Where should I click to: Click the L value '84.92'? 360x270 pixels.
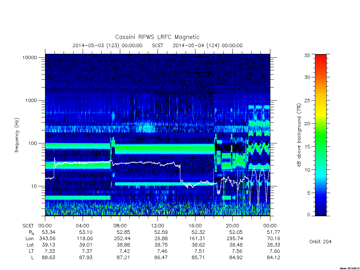[x=236, y=257]
